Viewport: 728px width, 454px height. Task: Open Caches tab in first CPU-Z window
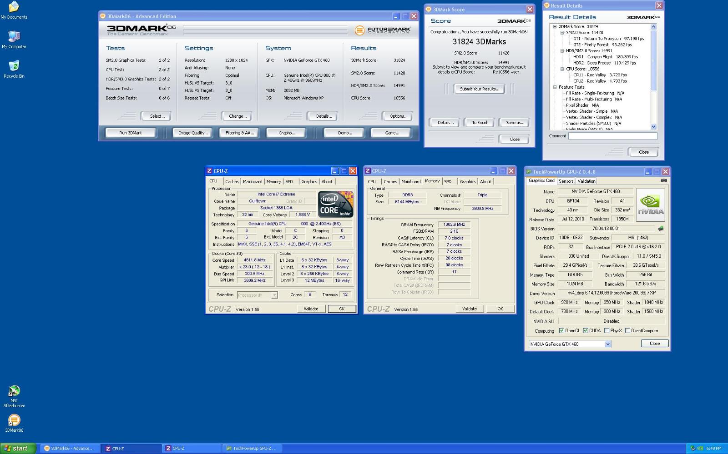232,181
